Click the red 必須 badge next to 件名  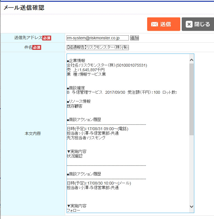[37, 48]
